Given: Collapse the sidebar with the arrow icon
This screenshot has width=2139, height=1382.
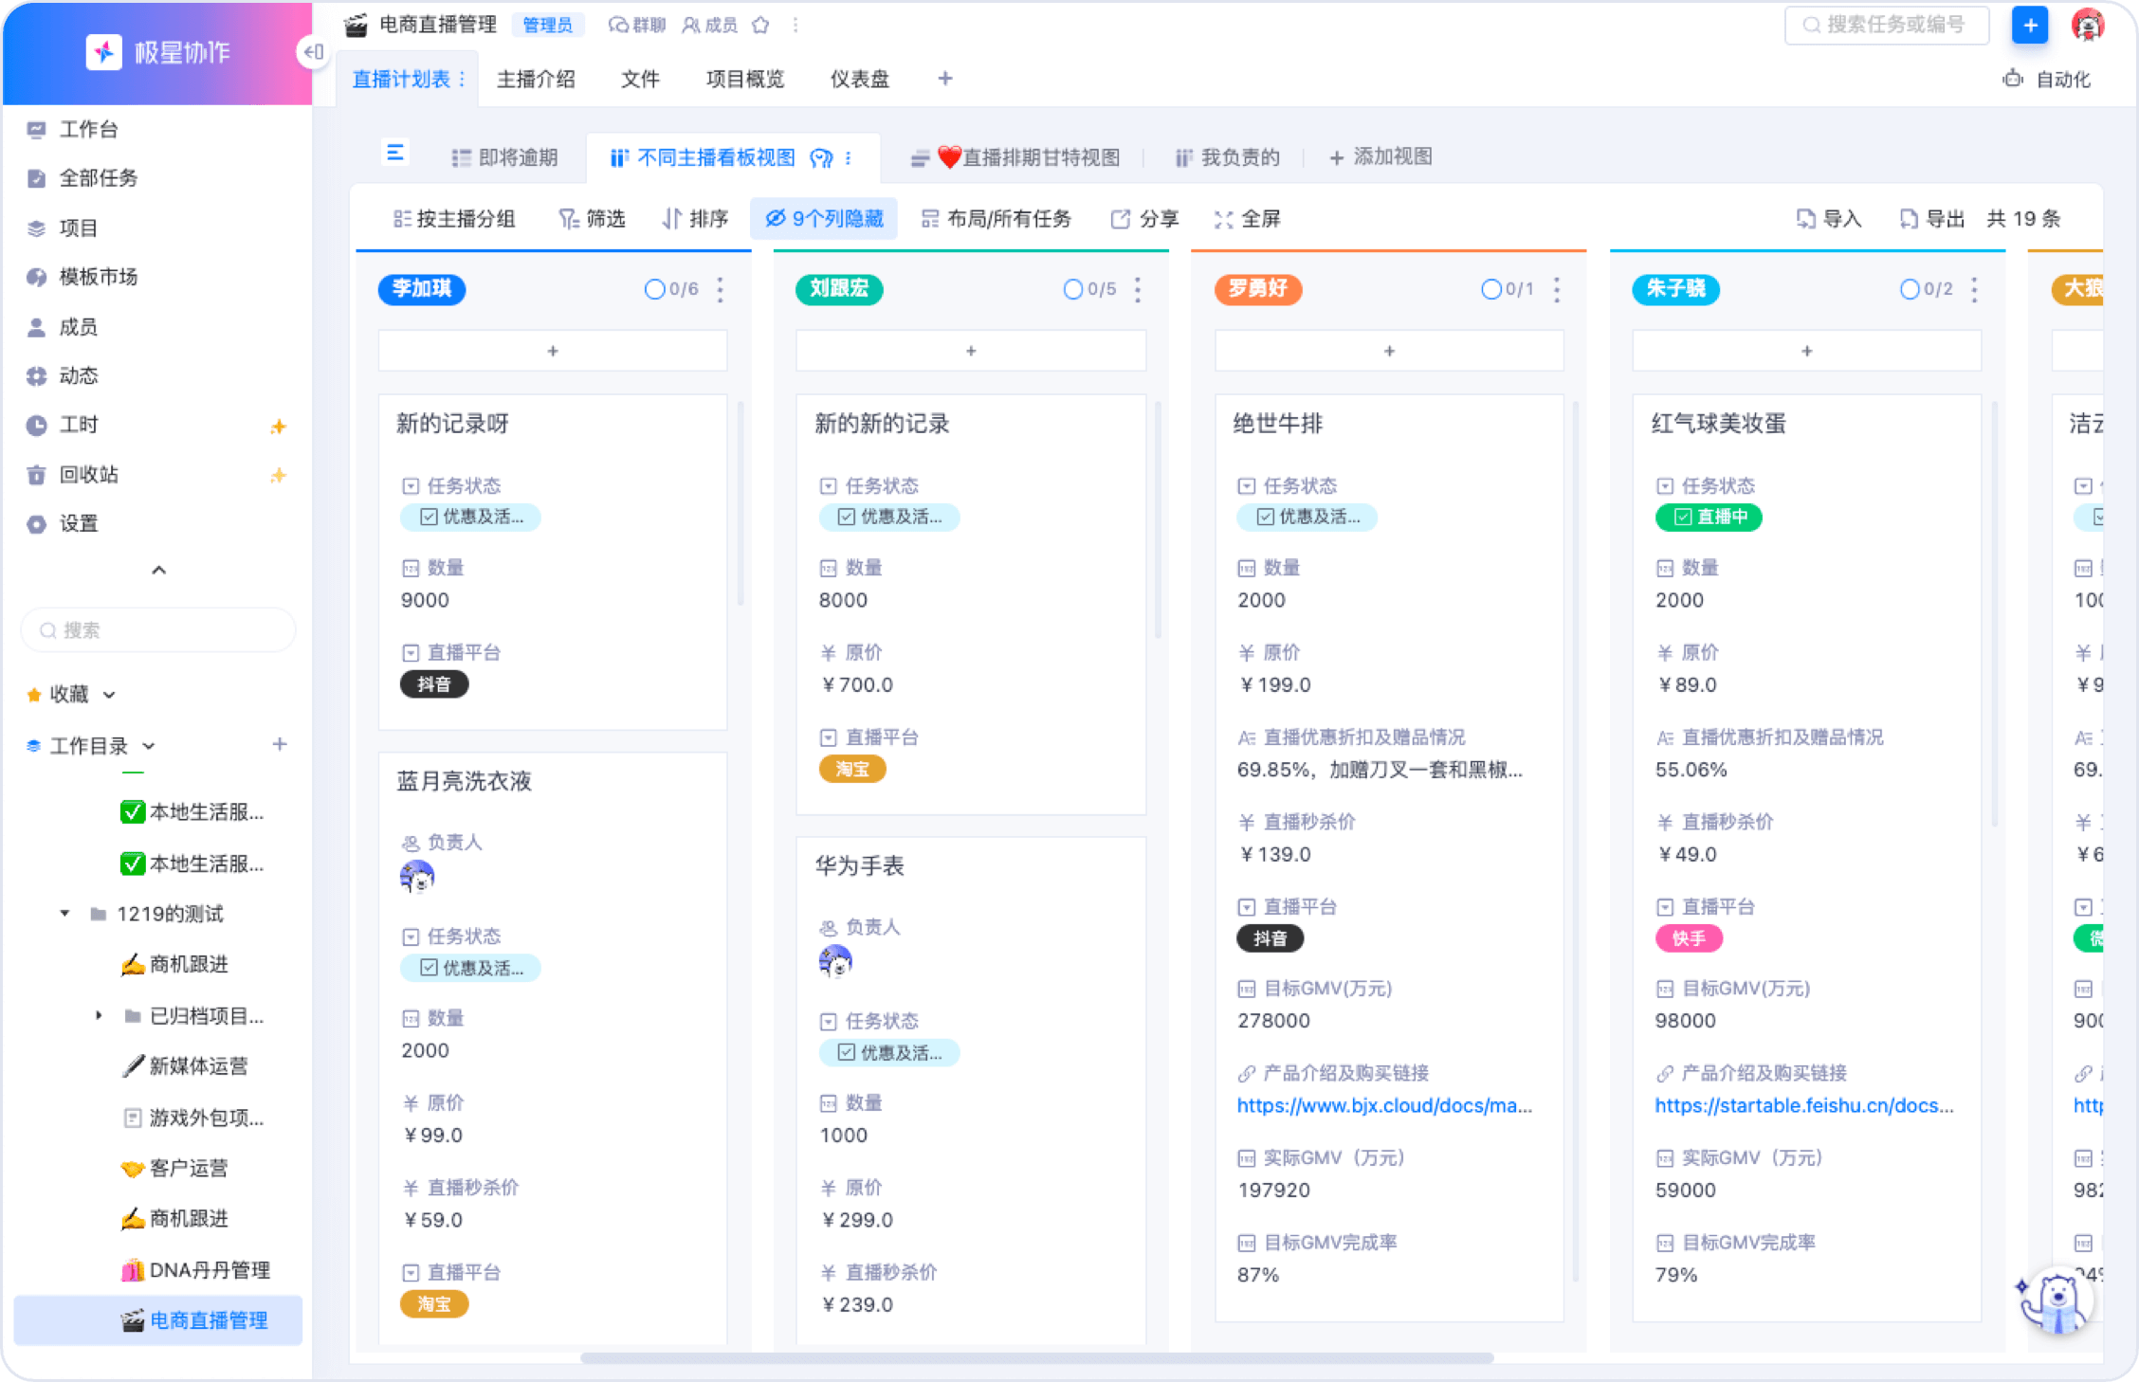Looking at the screenshot, I should pyautogui.click(x=313, y=52).
